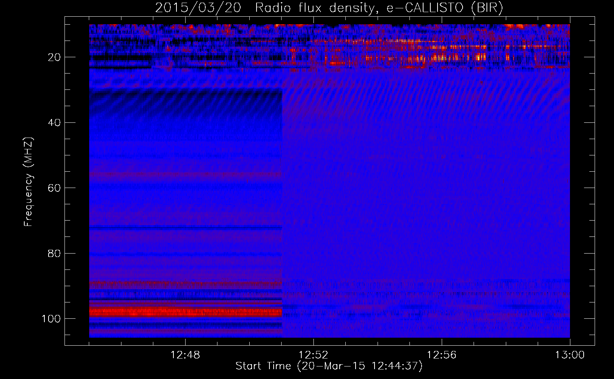Viewport: 614px width, 379px height.
Task: Click the 'Frequency (MHZ)' axis label
Action: click(x=28, y=182)
